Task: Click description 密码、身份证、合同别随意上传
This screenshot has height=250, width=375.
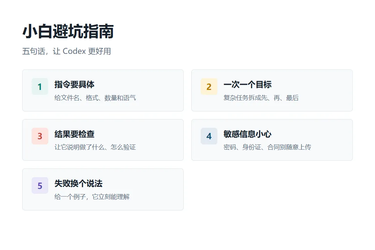Action: click(267, 147)
